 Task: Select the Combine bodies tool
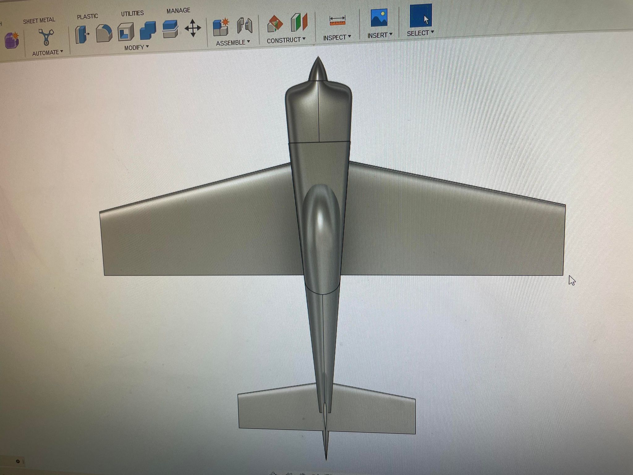[x=148, y=31]
